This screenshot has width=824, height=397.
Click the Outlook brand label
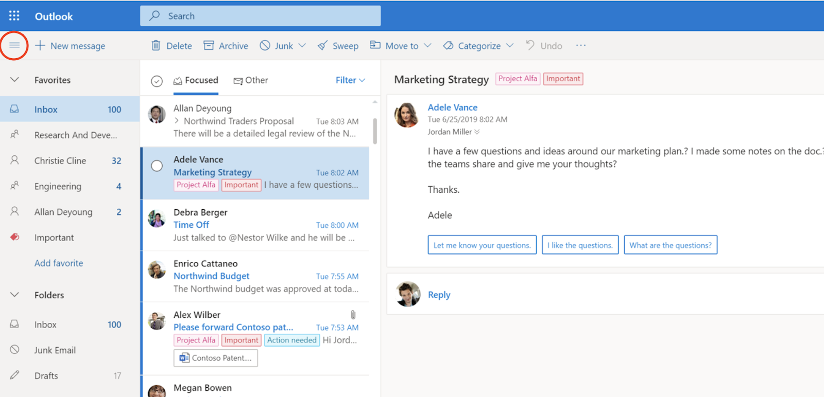click(54, 16)
